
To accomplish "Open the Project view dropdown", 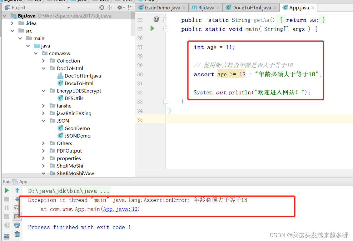I will click(x=69, y=8).
